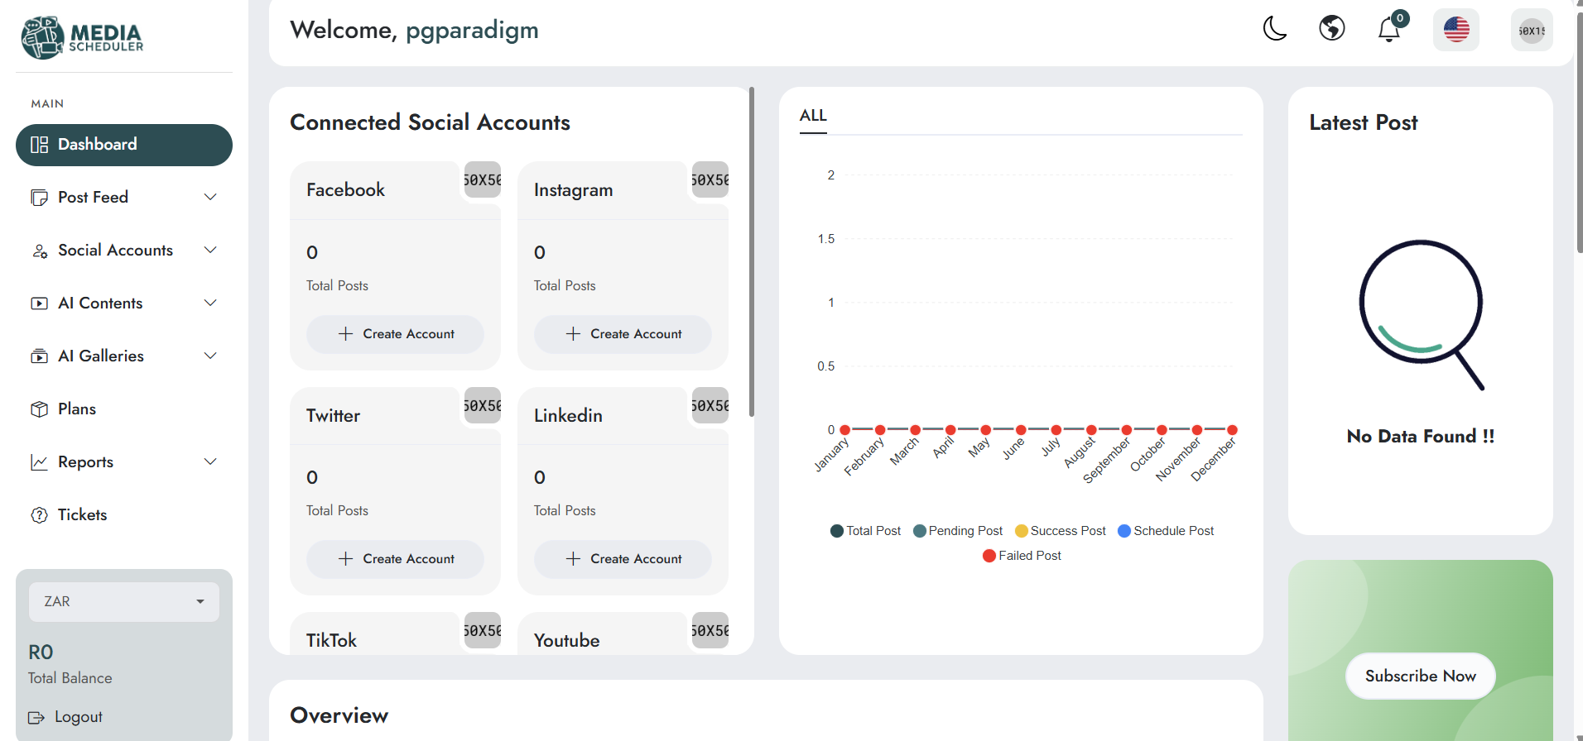Click the page vertical scrollbar
Image resolution: width=1583 pixels, height=741 pixels.
tap(1580, 132)
